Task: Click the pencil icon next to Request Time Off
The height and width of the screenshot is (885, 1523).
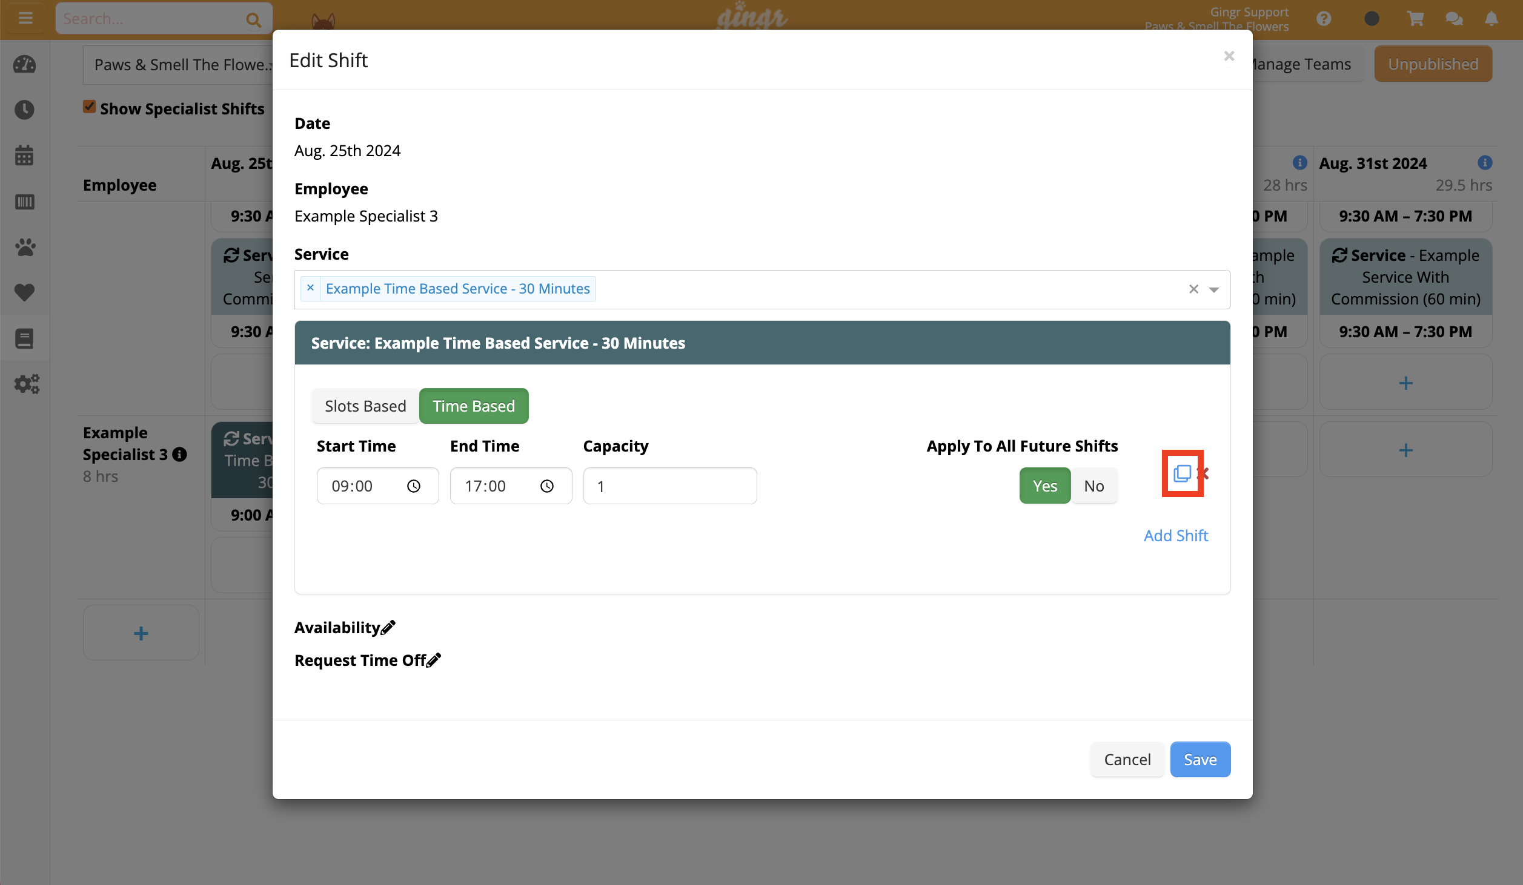Action: 434,660
